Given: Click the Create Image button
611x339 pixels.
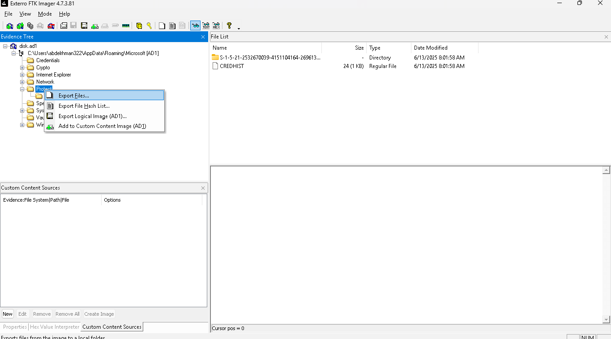Looking at the screenshot, I should (99, 314).
